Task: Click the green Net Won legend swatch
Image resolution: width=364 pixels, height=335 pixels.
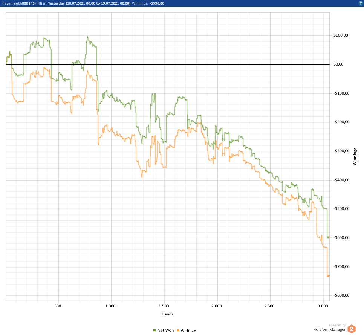Action: click(x=154, y=330)
